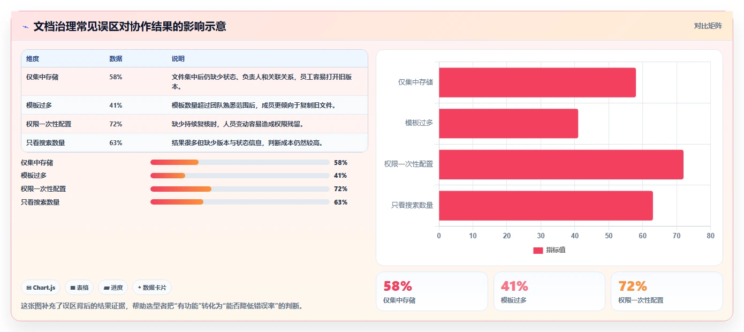Click the 模板过多 chart bar

point(508,123)
